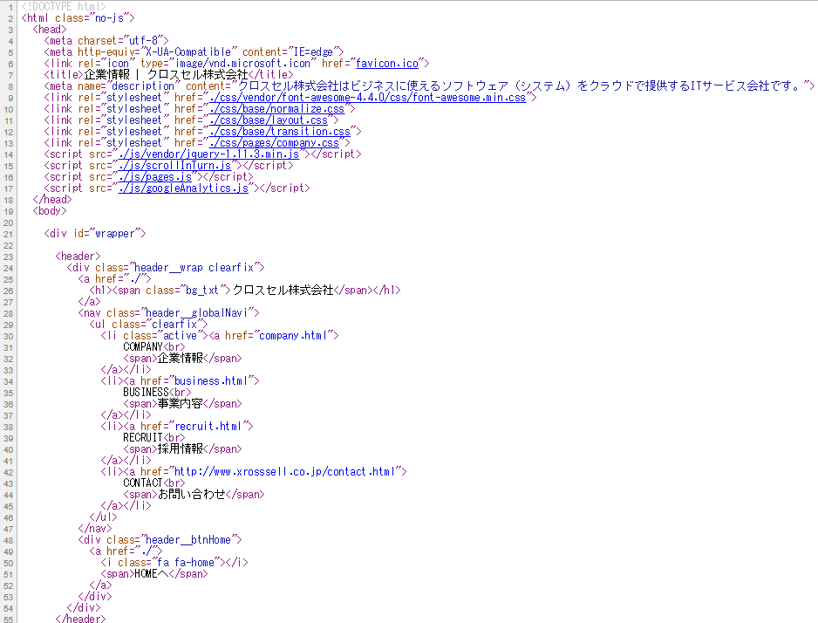Click the closing </ul> tag
818x623 pixels.
(x=103, y=517)
